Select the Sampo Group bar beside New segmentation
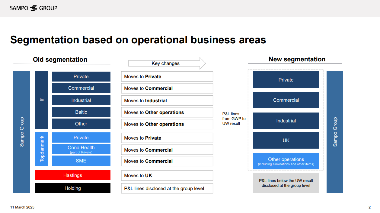Viewport: 380px width, 213px height. click(x=335, y=132)
